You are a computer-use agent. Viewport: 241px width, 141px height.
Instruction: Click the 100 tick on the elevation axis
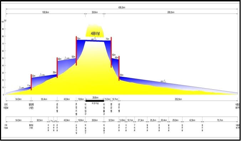click(2, 22)
